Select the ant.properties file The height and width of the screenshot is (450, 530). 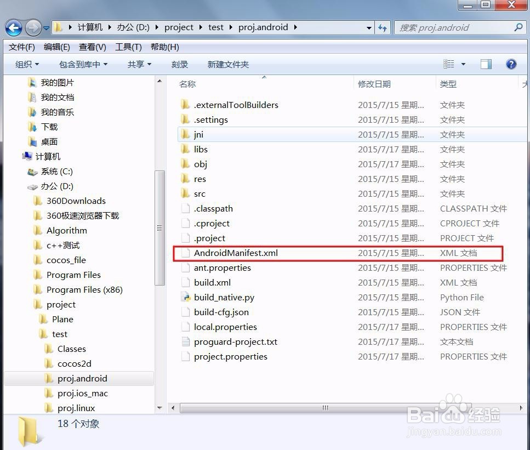(x=223, y=268)
